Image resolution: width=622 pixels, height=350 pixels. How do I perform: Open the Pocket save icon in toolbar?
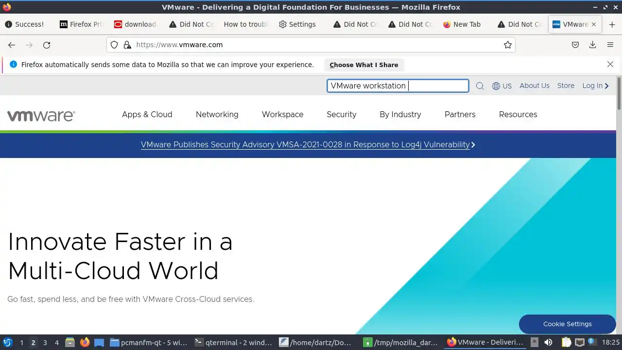click(x=575, y=45)
